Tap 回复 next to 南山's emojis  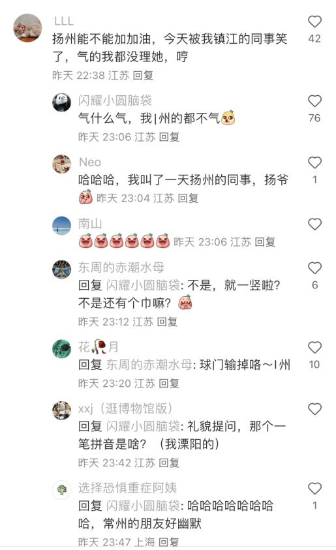265,241
